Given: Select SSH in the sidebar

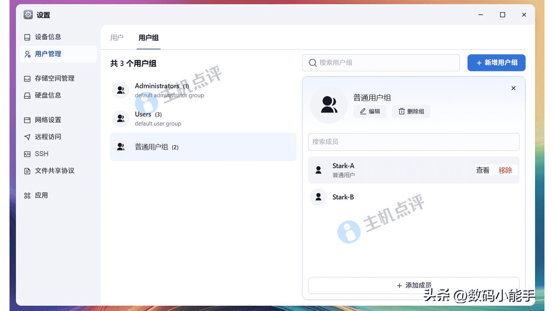Looking at the screenshot, I should [42, 154].
